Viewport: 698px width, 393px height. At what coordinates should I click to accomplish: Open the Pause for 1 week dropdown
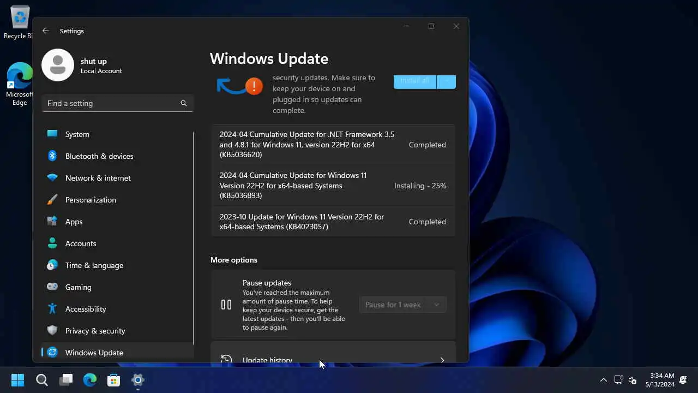pos(403,305)
